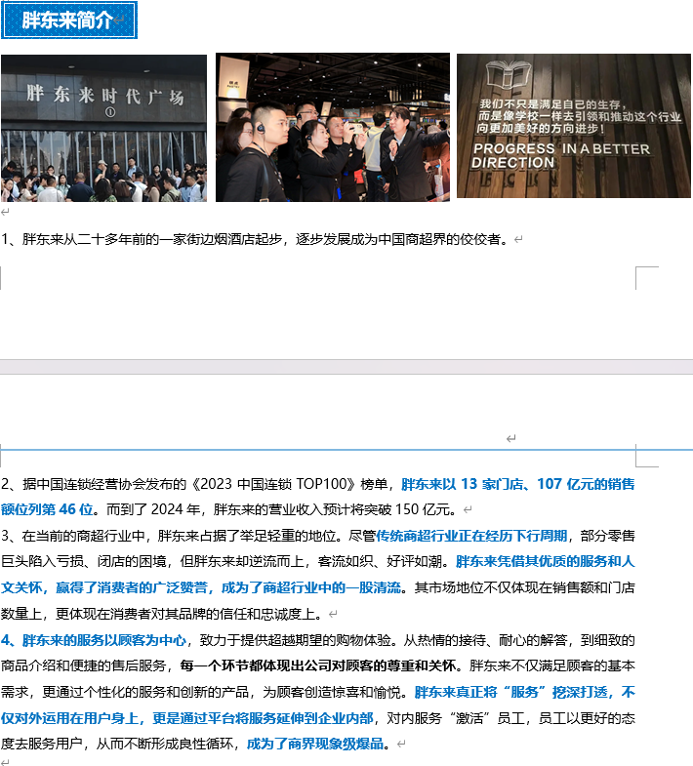Click blue text 胖东来凭借其优质的服务和人
This screenshot has width=693, height=766.
tap(546, 561)
